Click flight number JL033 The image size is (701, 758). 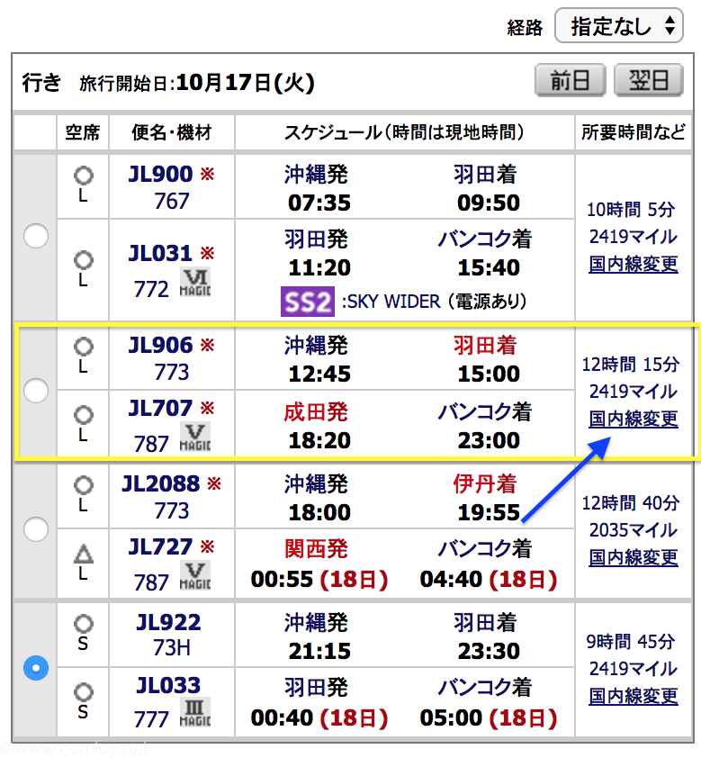(168, 685)
